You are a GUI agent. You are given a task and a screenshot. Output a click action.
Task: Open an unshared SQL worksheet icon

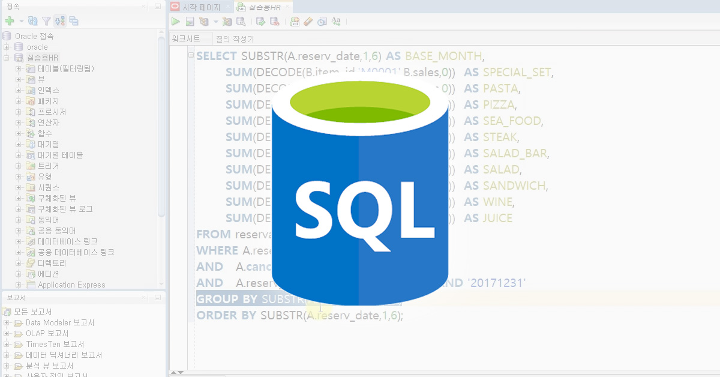coord(295,21)
